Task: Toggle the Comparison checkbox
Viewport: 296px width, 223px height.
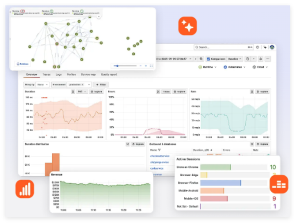Action: pos(208,59)
